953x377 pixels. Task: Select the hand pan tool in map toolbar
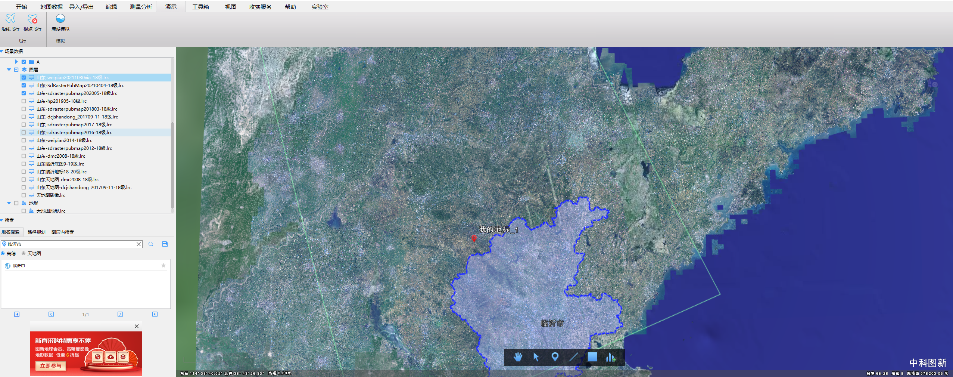point(518,357)
